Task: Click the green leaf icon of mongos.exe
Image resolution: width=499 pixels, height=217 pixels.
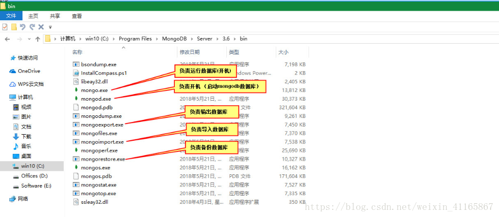Action: click(x=76, y=168)
